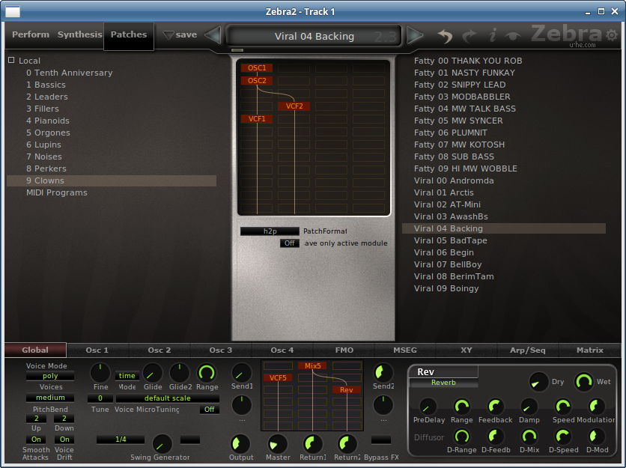Load the next patch with the right arrow
626x468 pixels.
415,35
